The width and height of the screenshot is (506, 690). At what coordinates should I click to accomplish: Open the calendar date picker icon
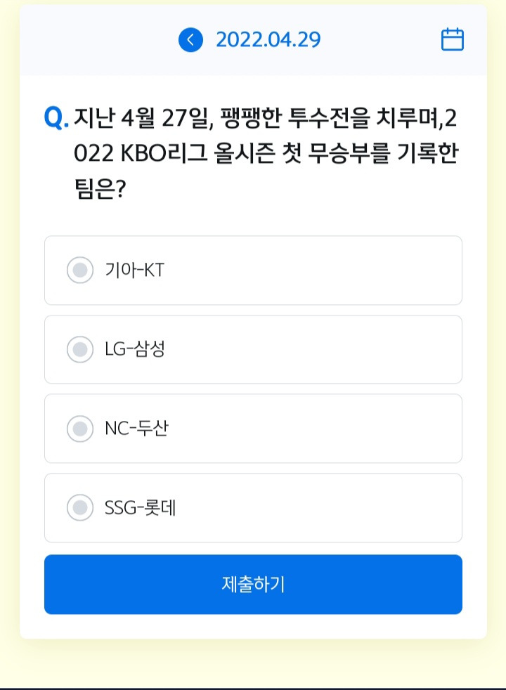pyautogui.click(x=452, y=39)
